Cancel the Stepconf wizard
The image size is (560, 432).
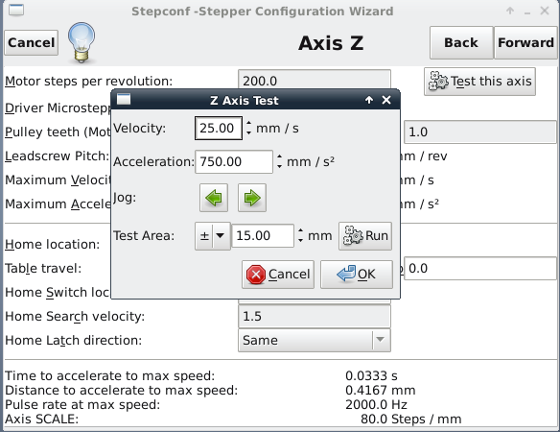(31, 42)
